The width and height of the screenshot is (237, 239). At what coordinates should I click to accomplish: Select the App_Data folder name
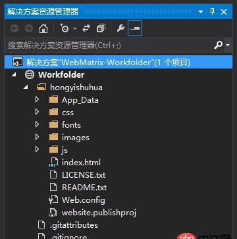coord(80,100)
